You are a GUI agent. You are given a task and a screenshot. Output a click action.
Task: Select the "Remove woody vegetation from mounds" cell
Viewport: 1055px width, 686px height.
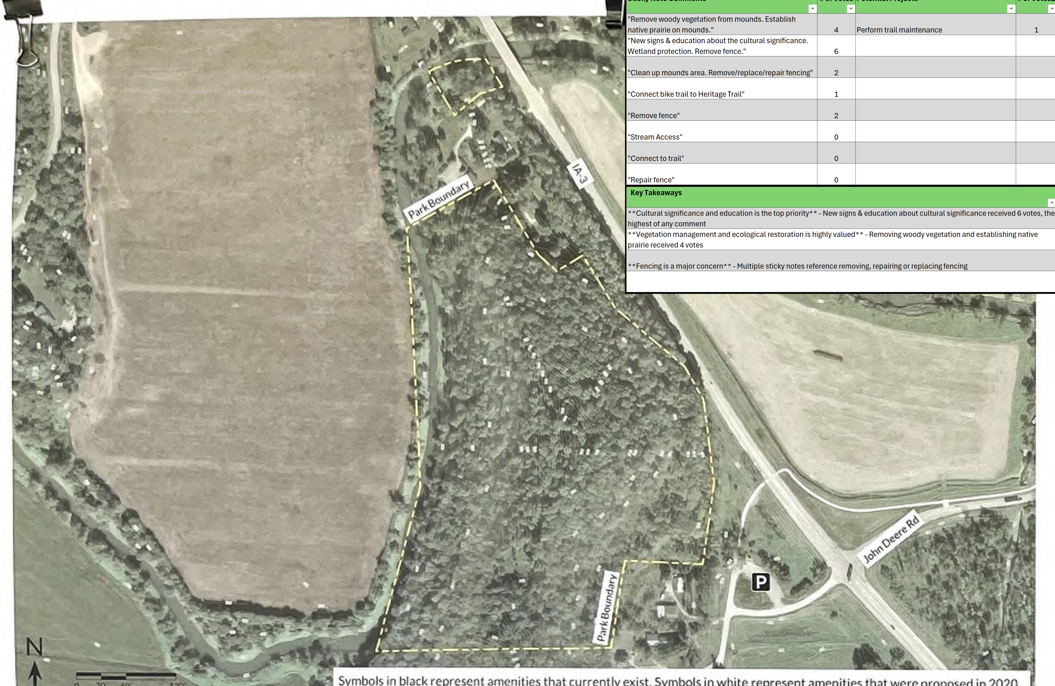[x=722, y=24]
